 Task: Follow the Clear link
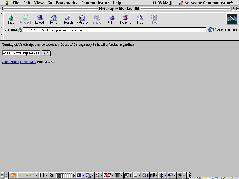(6, 62)
